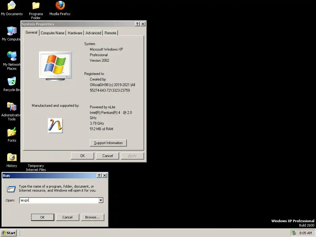Click the help question mark in System Properties
Image resolution: width=316 pixels, height=237 pixels.
point(137,24)
